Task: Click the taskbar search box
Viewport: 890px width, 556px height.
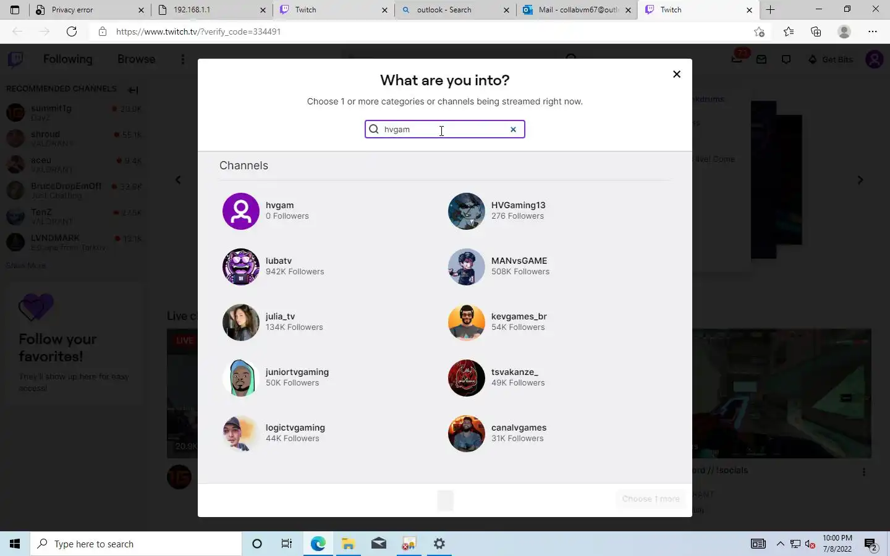Action: pos(136,544)
